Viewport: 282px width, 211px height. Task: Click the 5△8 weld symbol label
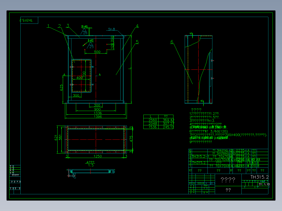(111, 29)
